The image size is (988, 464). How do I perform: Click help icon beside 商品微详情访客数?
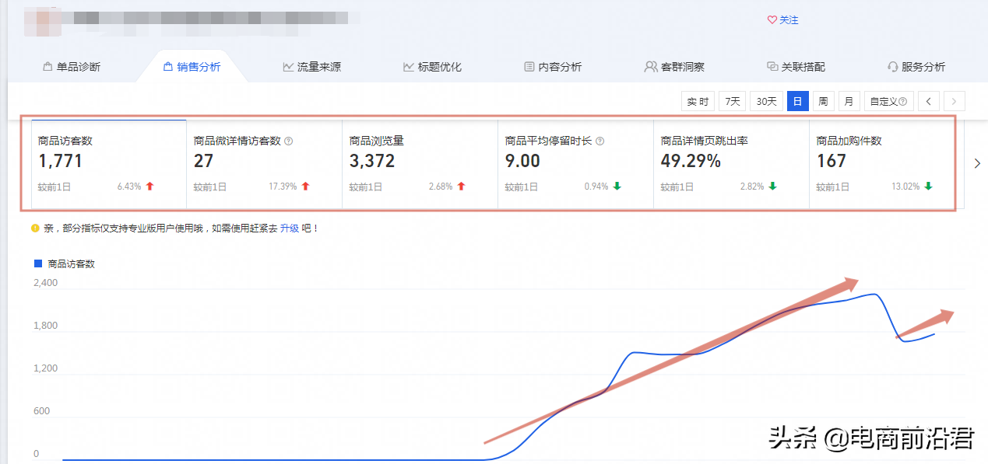(288, 141)
